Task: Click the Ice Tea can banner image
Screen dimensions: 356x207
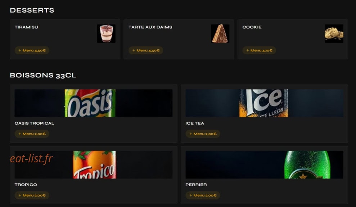Action: coord(264,103)
